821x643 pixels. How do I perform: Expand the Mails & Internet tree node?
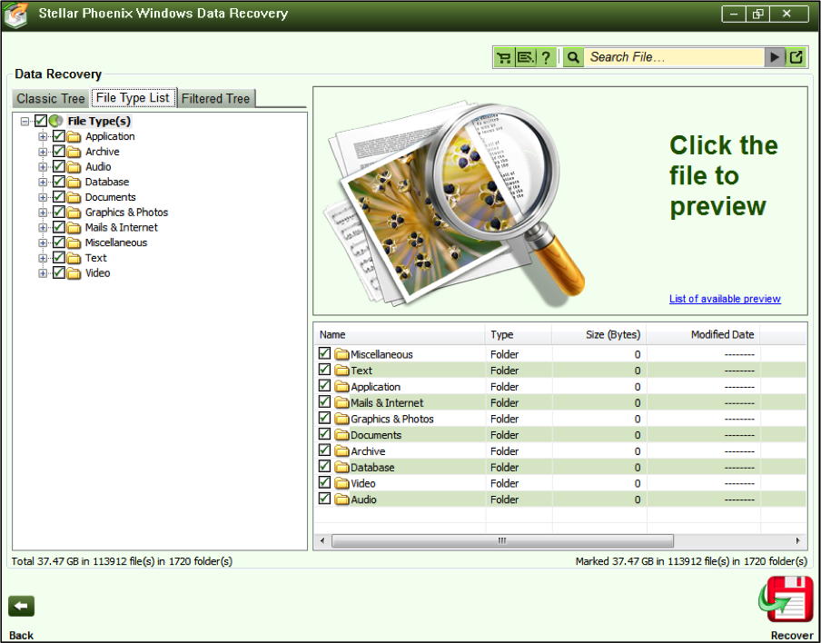click(x=43, y=228)
